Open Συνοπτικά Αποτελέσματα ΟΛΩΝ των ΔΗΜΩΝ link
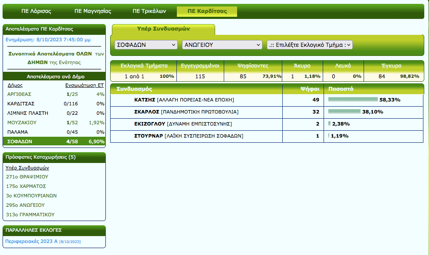The image size is (429, 255). click(54, 58)
